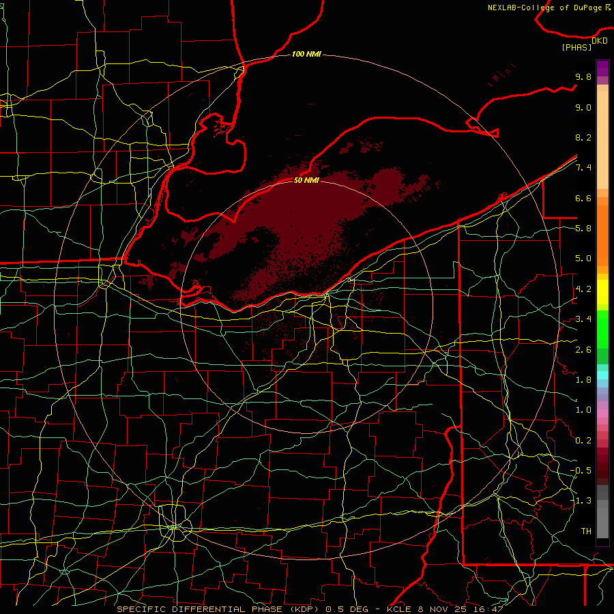Click the 9.0 scale value
The width and height of the screenshot is (614, 614).
[583, 107]
